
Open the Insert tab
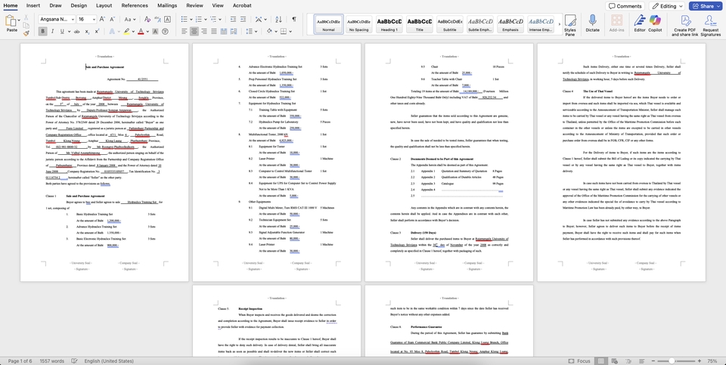[x=33, y=5]
